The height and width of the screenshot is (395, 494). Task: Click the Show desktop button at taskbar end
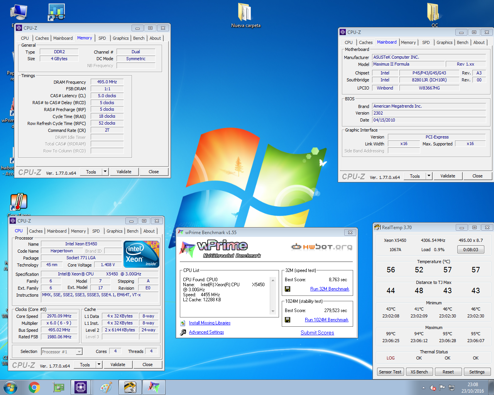[x=491, y=387]
